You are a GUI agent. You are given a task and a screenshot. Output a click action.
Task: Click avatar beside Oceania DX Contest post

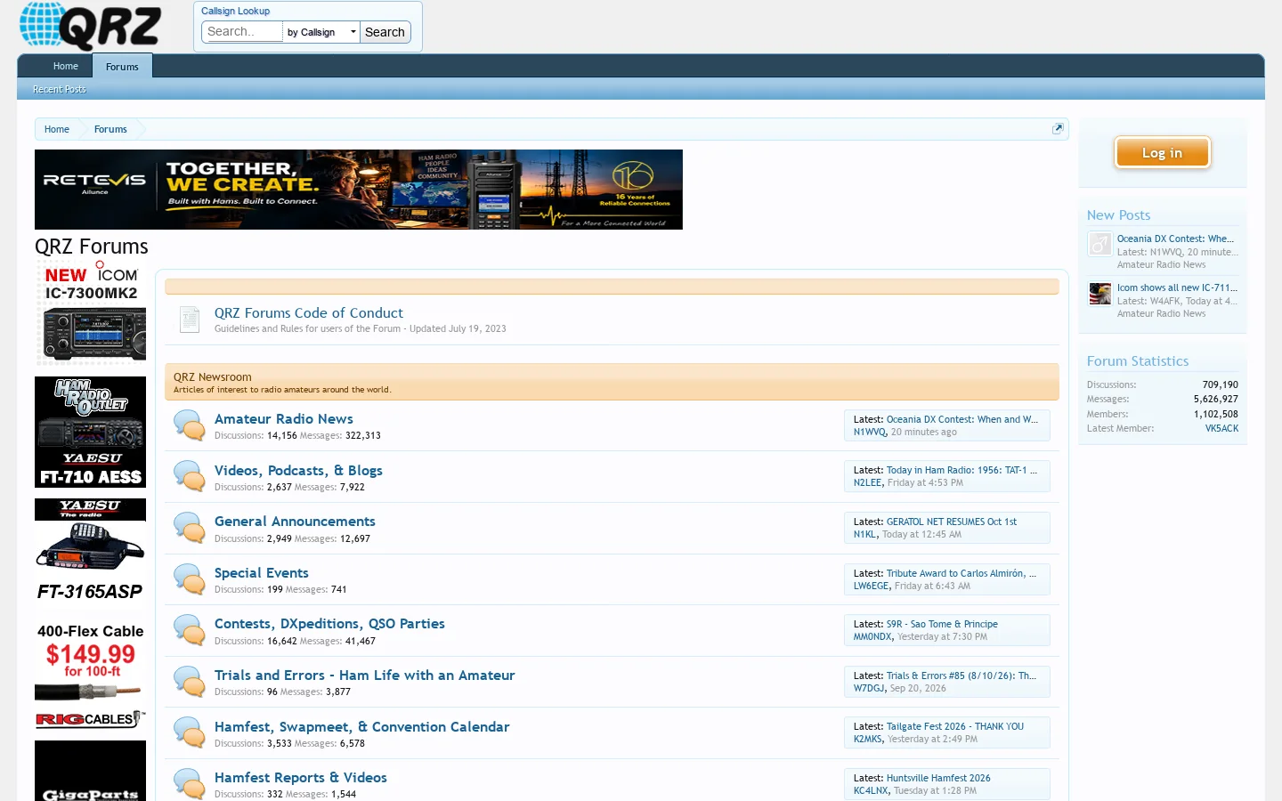pyautogui.click(x=1100, y=244)
